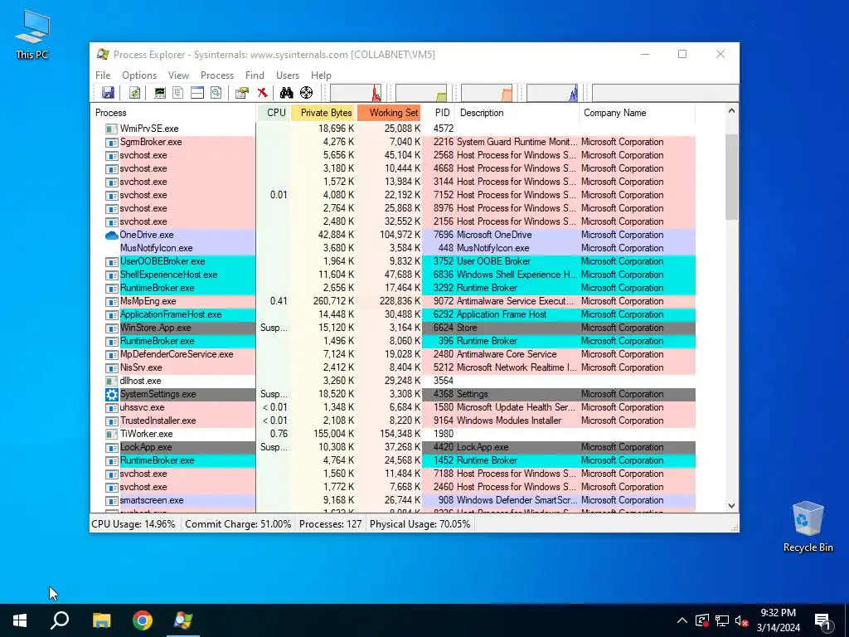Open taskbar Search
This screenshot has height=637, width=849.
pyautogui.click(x=60, y=620)
